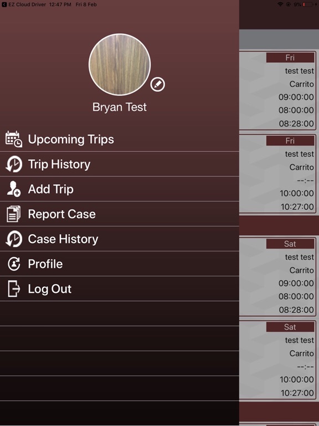Select Log Out from the menu
Image resolution: width=319 pixels, height=426 pixels.
[120, 289]
